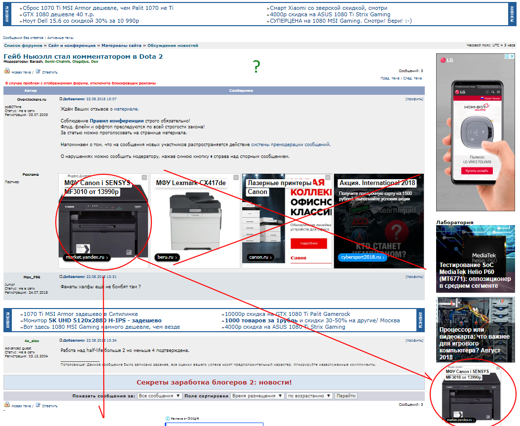
Task: Open MediaTek Helio P60 lab article thumbnail
Action: (475, 259)
